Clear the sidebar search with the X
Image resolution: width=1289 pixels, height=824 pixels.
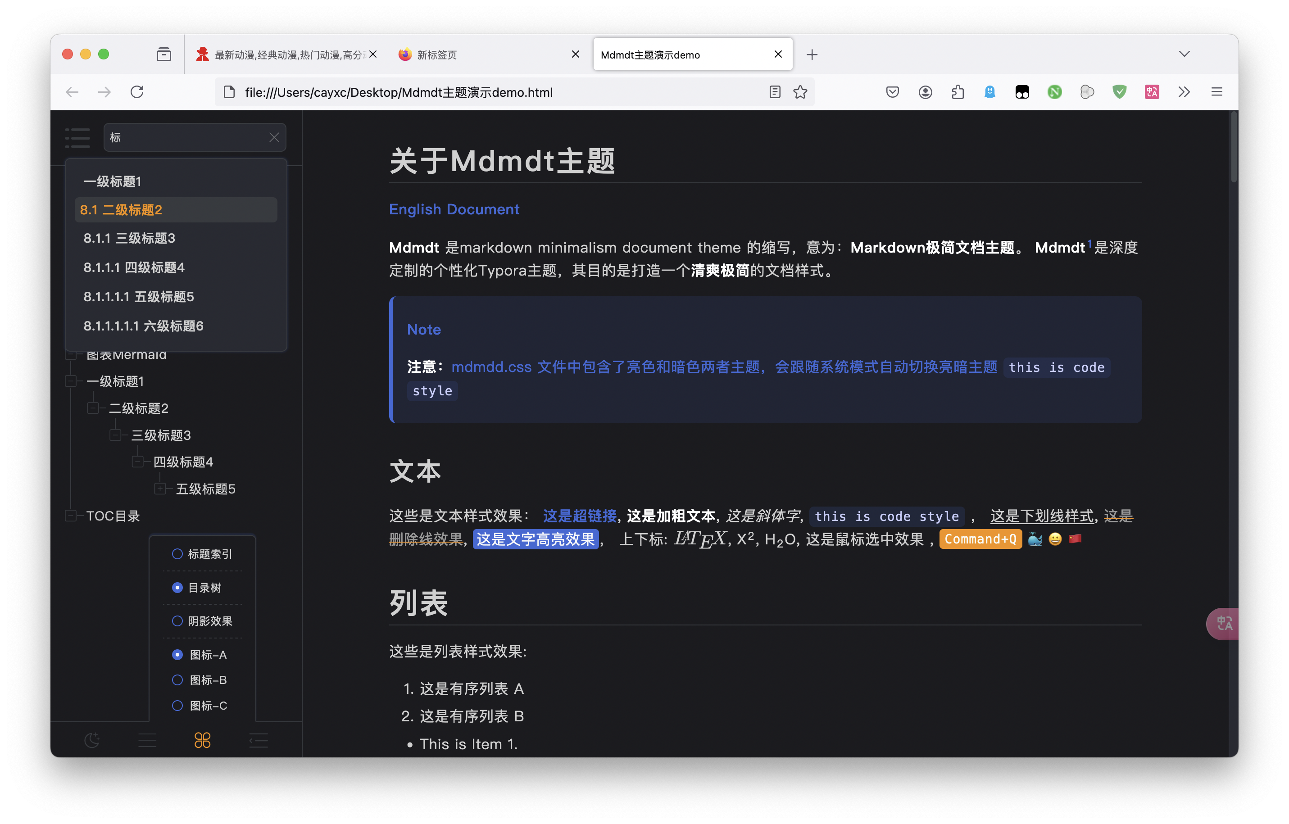274,137
